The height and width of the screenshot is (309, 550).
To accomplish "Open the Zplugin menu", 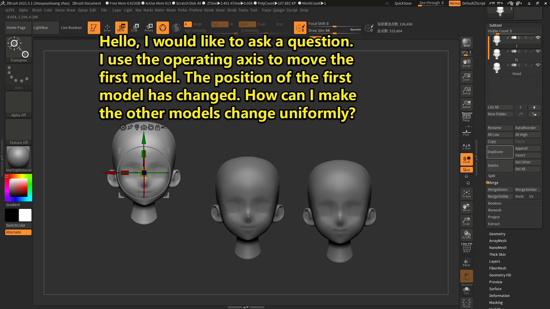I will [278, 10].
